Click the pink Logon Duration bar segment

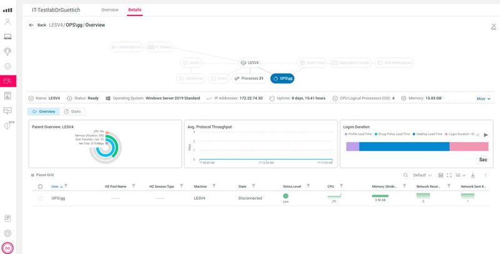click(x=469, y=147)
